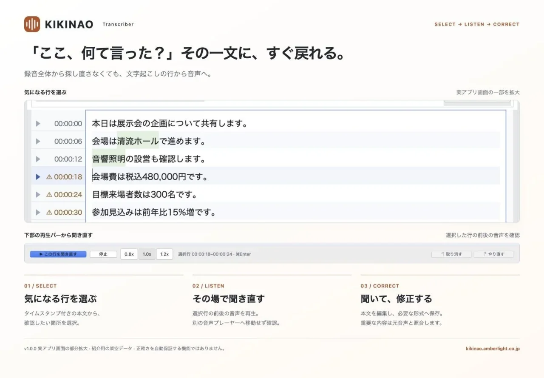Click the 01 / SELECT step label

(x=40, y=286)
